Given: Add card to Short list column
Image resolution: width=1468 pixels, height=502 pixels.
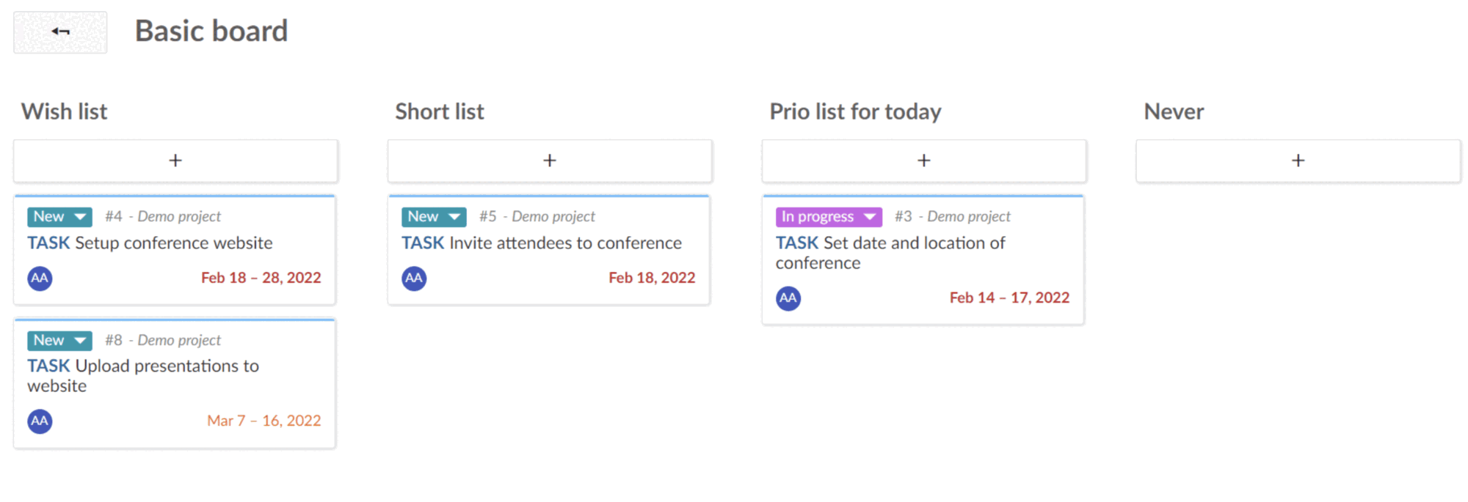Looking at the screenshot, I should click(x=550, y=160).
